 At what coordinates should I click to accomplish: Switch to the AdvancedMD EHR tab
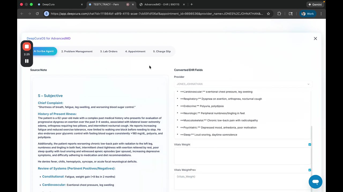(162, 5)
